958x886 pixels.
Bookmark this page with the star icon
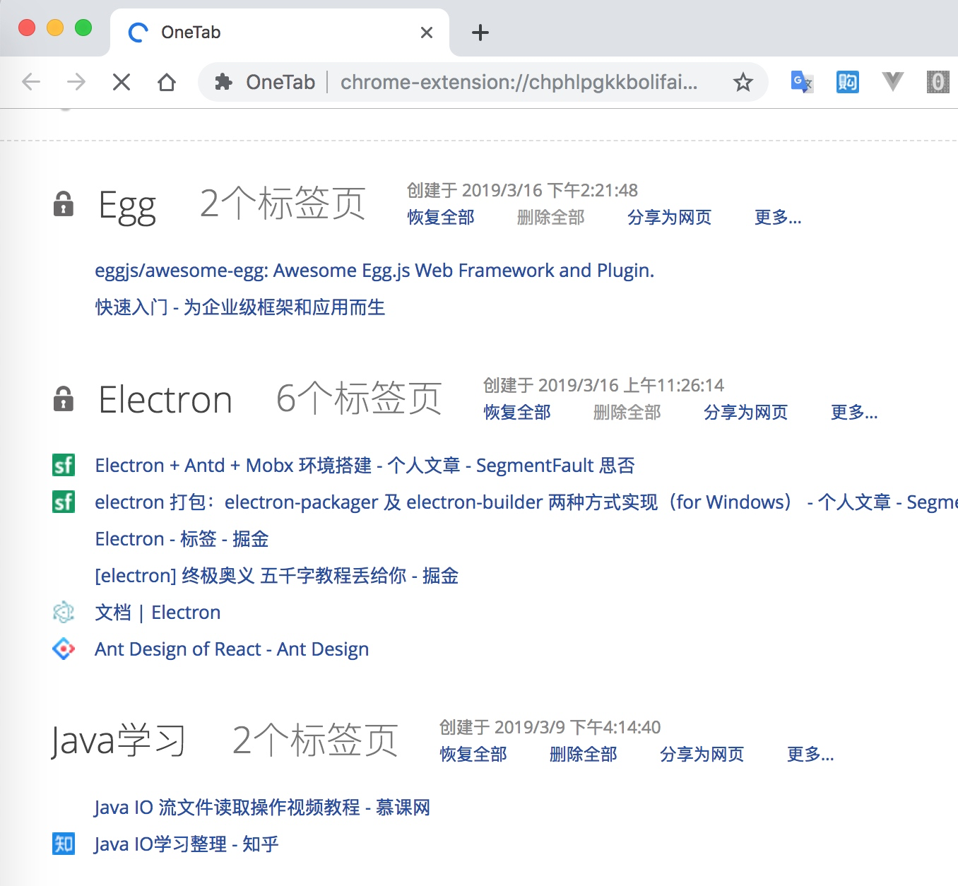click(x=743, y=83)
